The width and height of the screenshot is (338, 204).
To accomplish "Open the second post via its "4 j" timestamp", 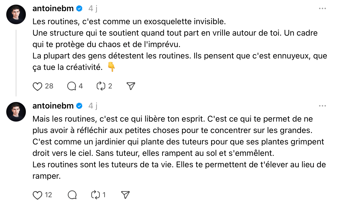I will (93, 106).
